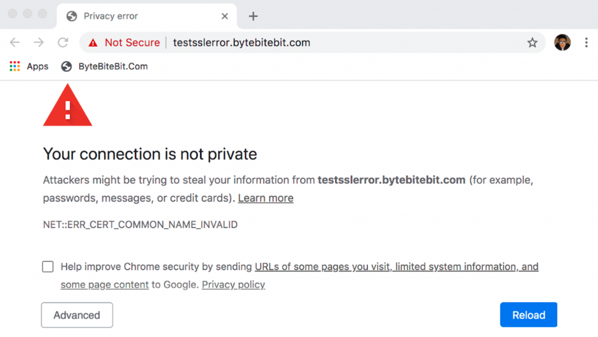Reload page using toolbar refresh icon
598x337 pixels.
coord(63,42)
